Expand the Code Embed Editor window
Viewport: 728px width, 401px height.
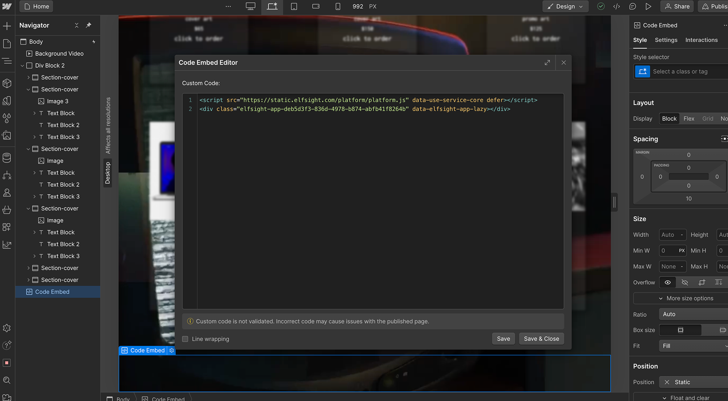pyautogui.click(x=547, y=63)
